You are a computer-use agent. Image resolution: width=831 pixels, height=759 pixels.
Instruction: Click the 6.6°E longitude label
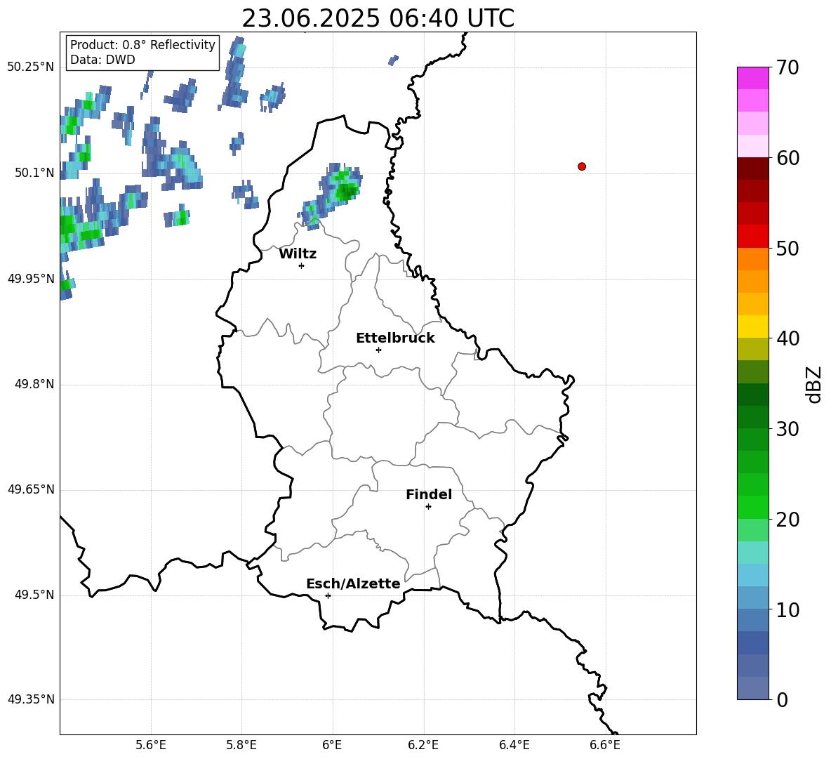[605, 745]
